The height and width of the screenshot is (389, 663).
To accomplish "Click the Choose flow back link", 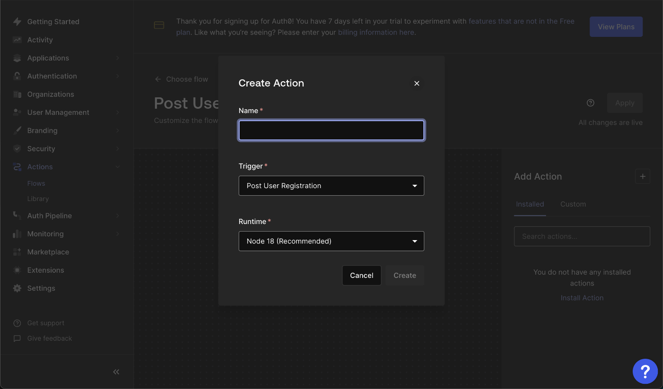I will click(187, 79).
